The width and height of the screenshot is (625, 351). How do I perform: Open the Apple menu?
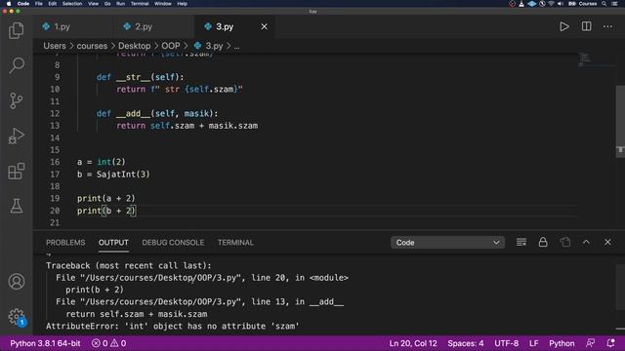click(9, 4)
